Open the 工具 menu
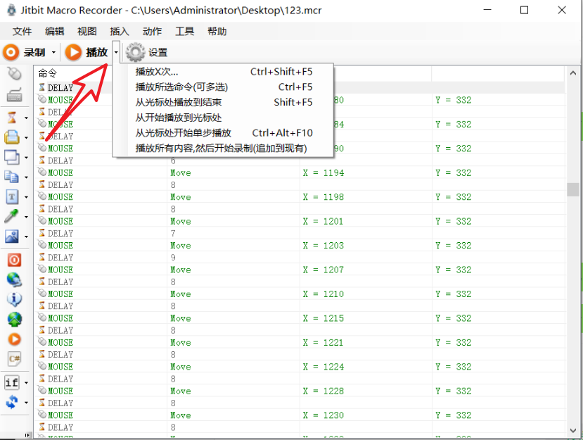Image resolution: width=583 pixels, height=440 pixels. (184, 31)
